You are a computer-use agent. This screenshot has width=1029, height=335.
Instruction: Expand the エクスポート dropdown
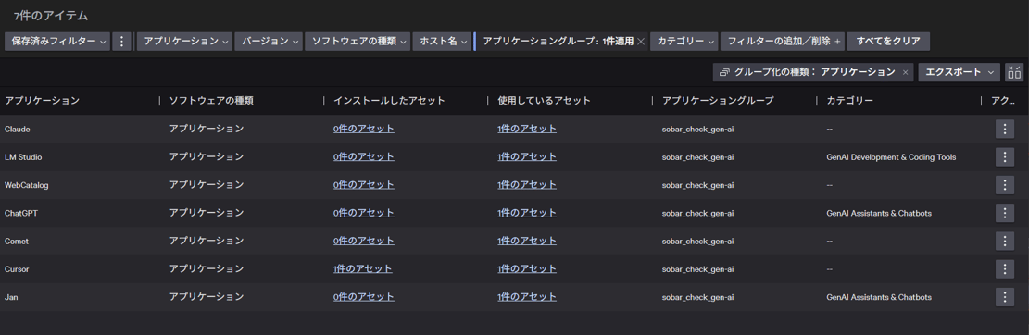pyautogui.click(x=959, y=72)
